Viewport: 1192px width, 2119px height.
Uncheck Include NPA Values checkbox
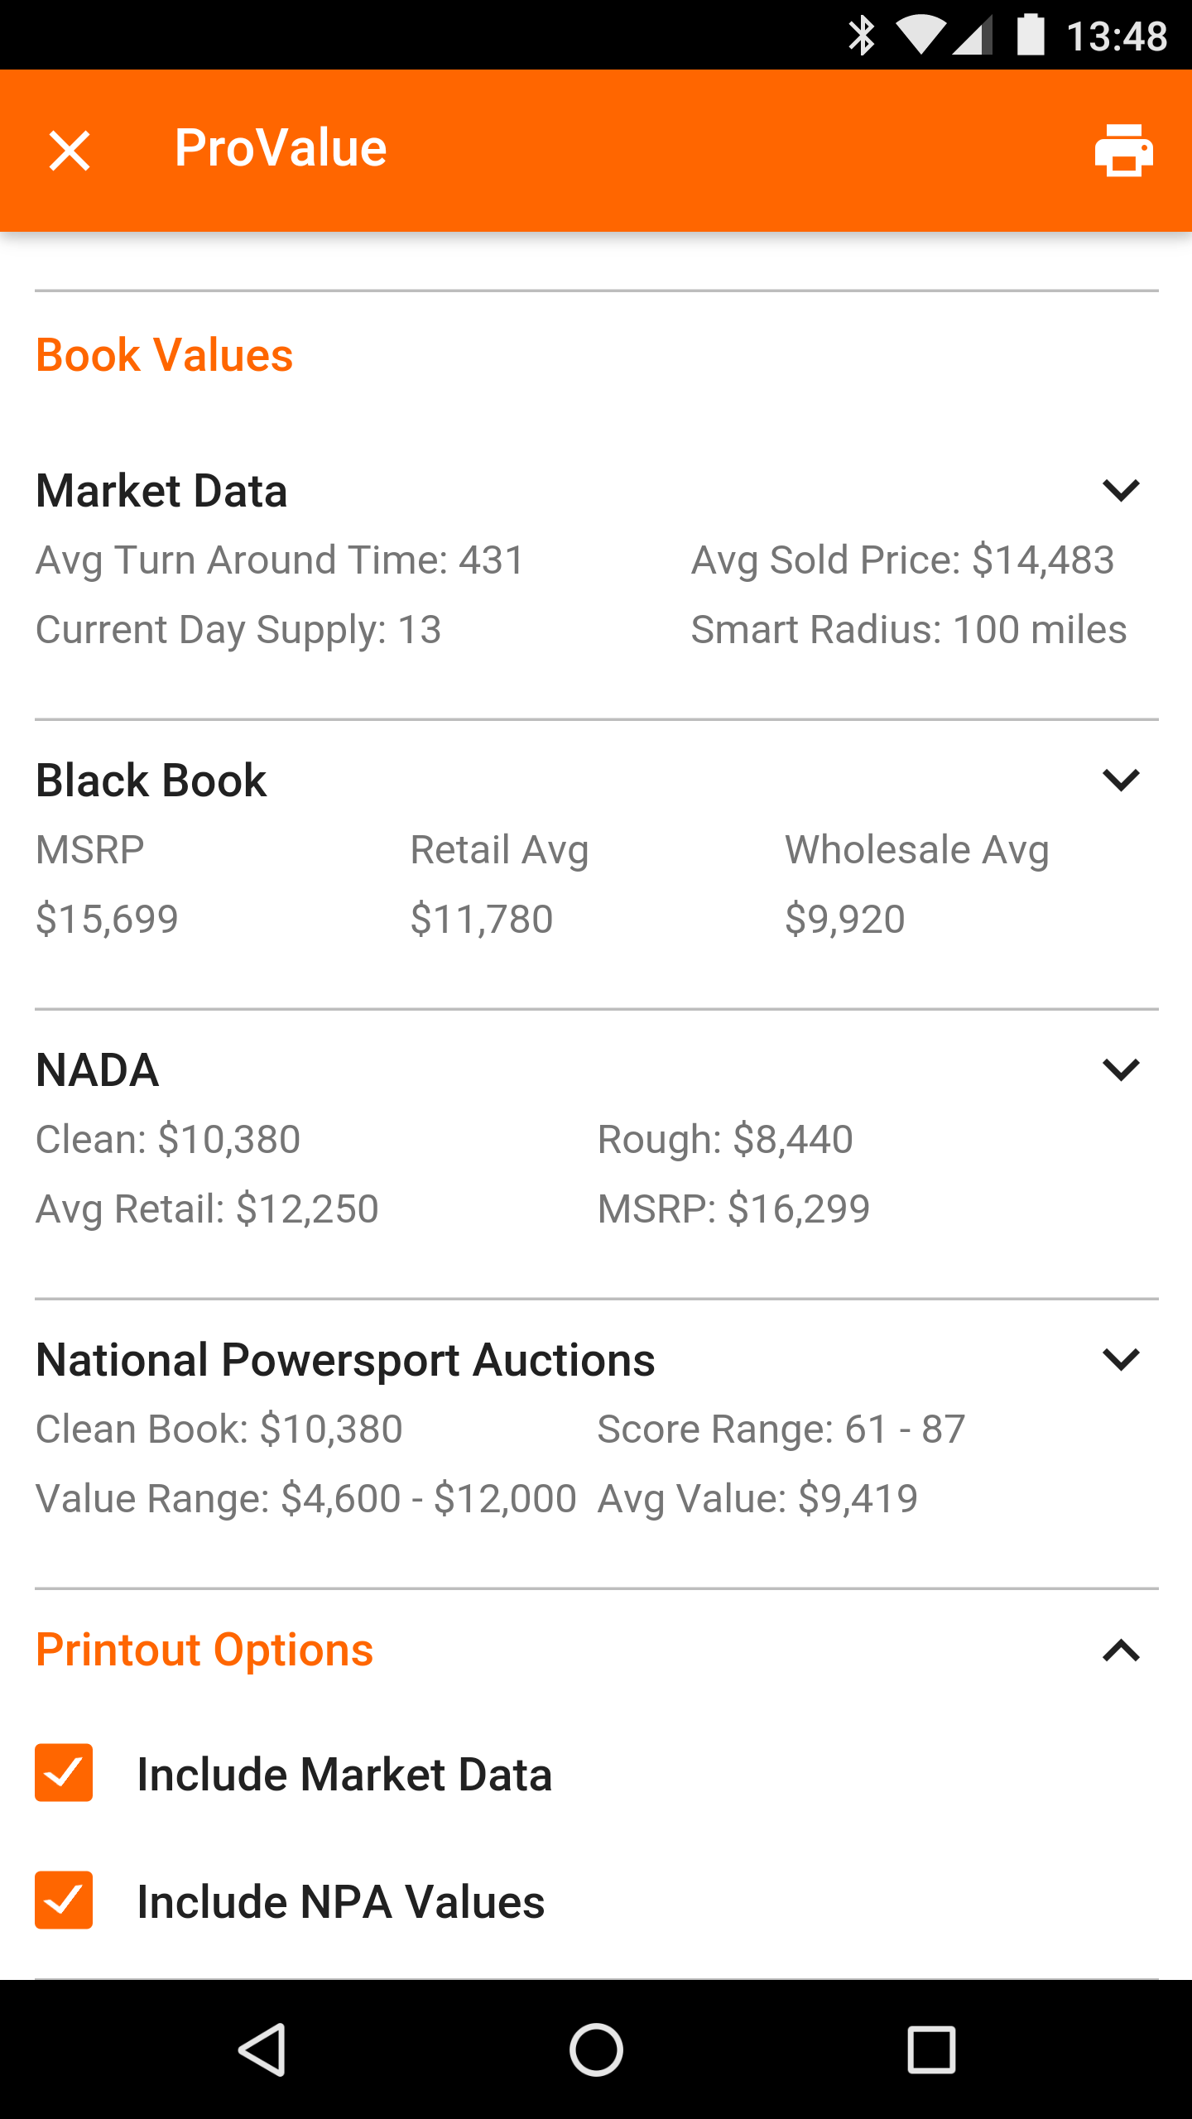(x=64, y=1900)
